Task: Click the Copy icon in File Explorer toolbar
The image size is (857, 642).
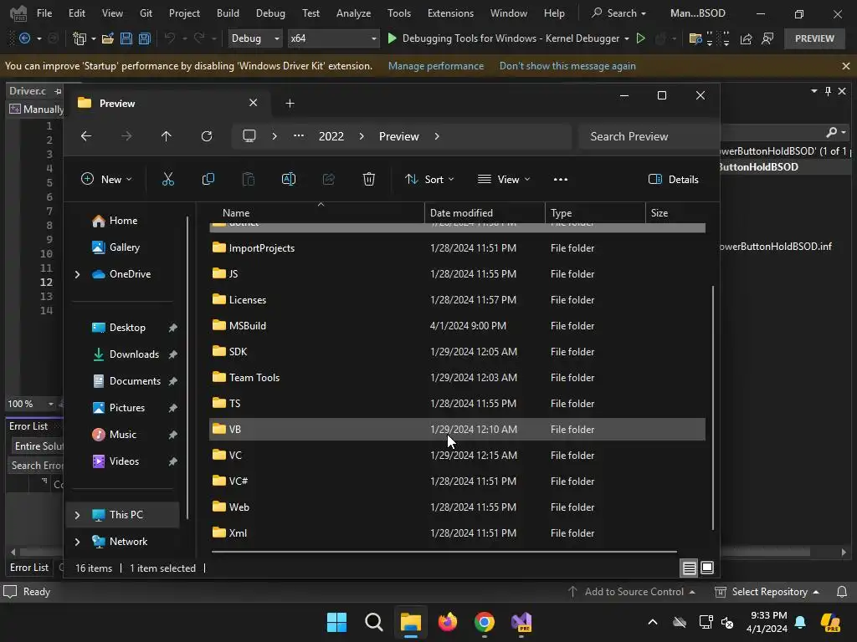Action: (x=208, y=179)
